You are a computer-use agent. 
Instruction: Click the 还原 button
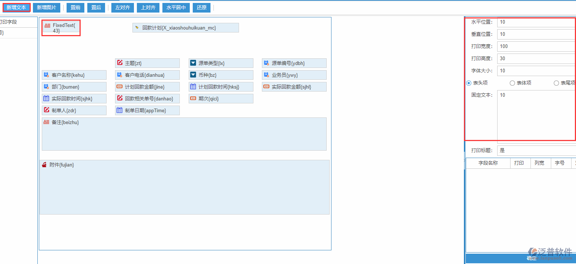tap(202, 7)
